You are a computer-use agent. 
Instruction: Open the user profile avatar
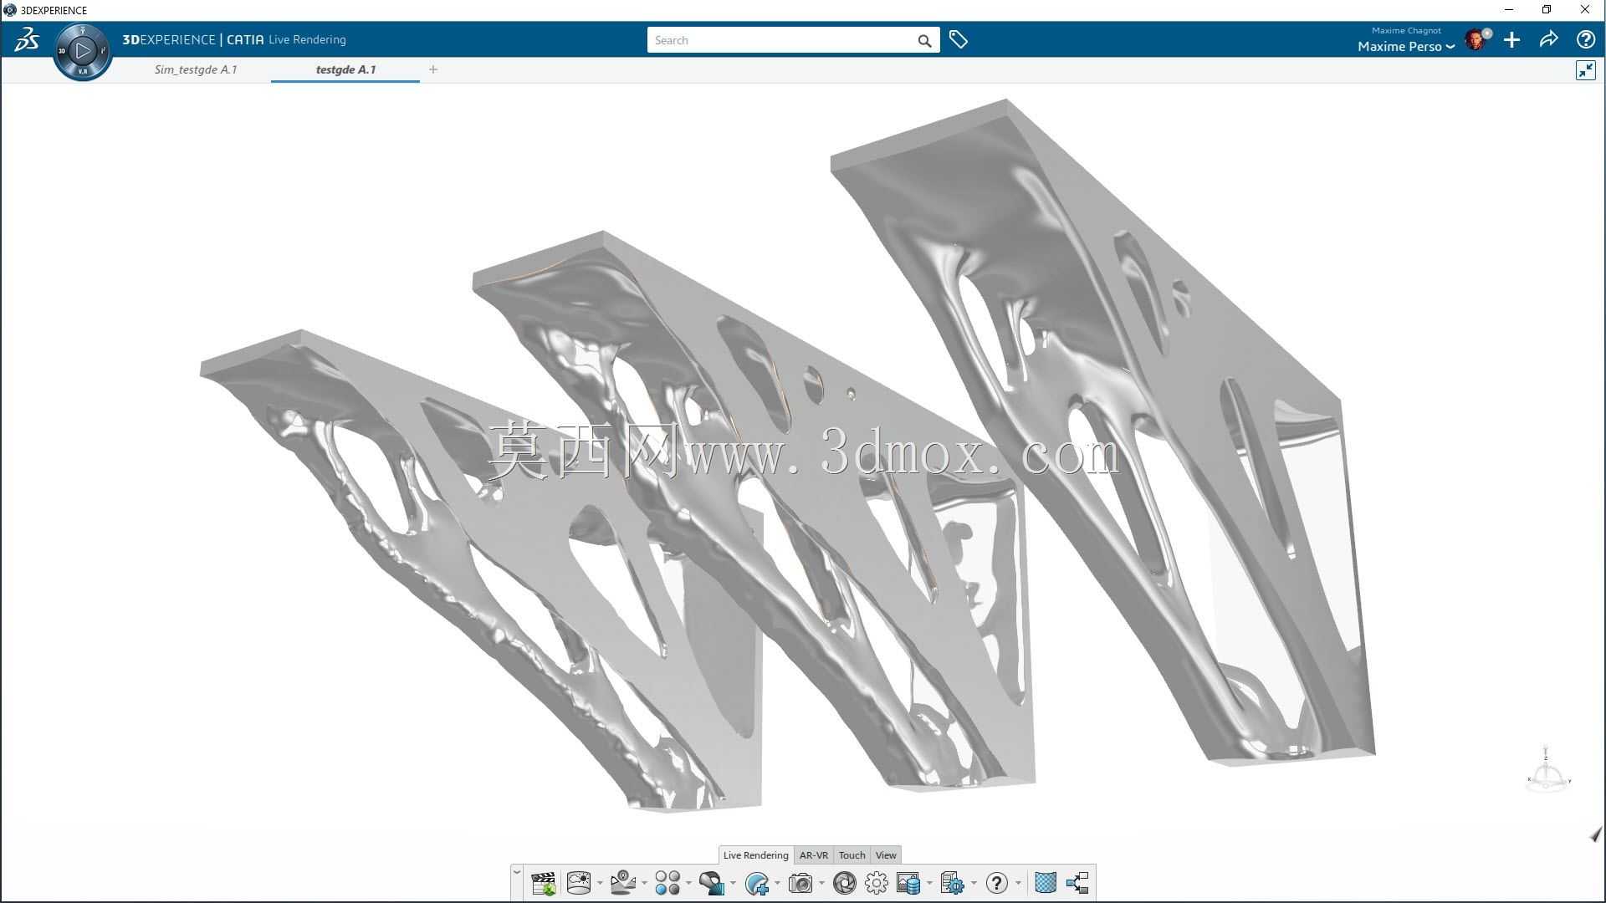click(1476, 40)
